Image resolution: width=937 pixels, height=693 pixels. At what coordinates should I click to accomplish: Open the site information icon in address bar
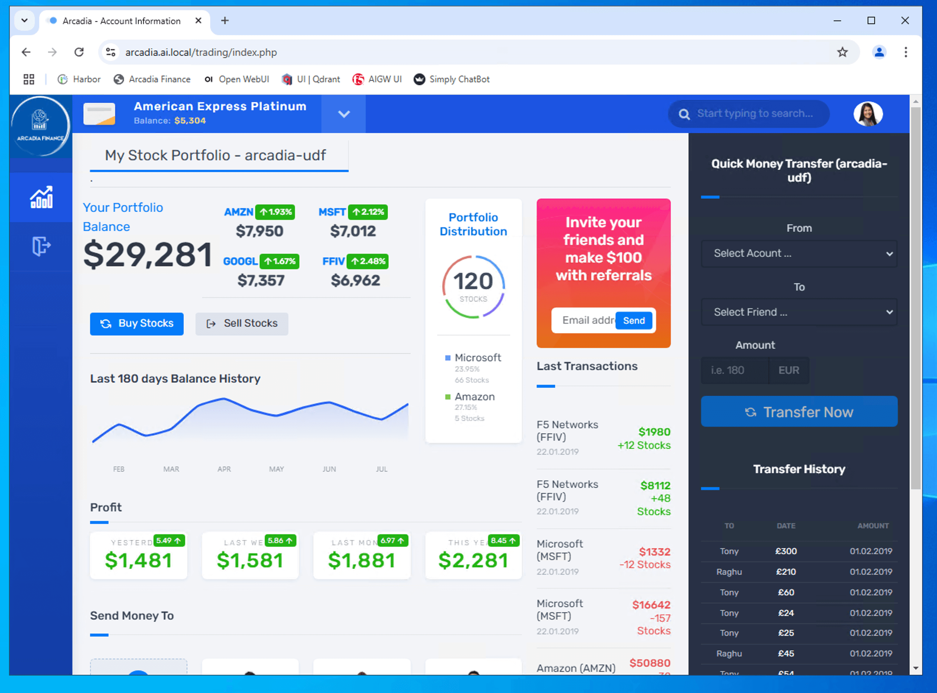(x=111, y=52)
